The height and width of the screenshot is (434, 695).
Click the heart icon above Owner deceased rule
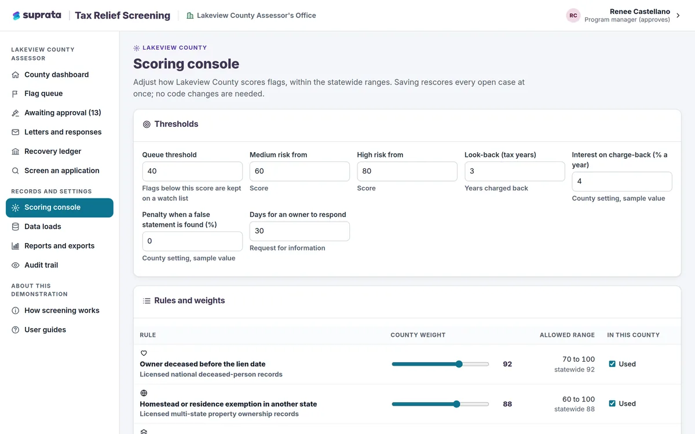click(x=144, y=353)
